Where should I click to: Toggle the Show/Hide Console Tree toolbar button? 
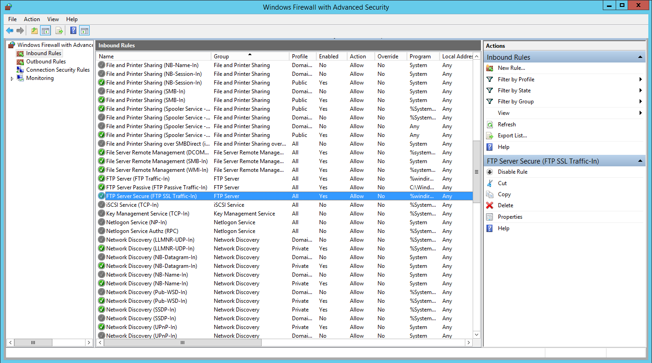[45, 31]
